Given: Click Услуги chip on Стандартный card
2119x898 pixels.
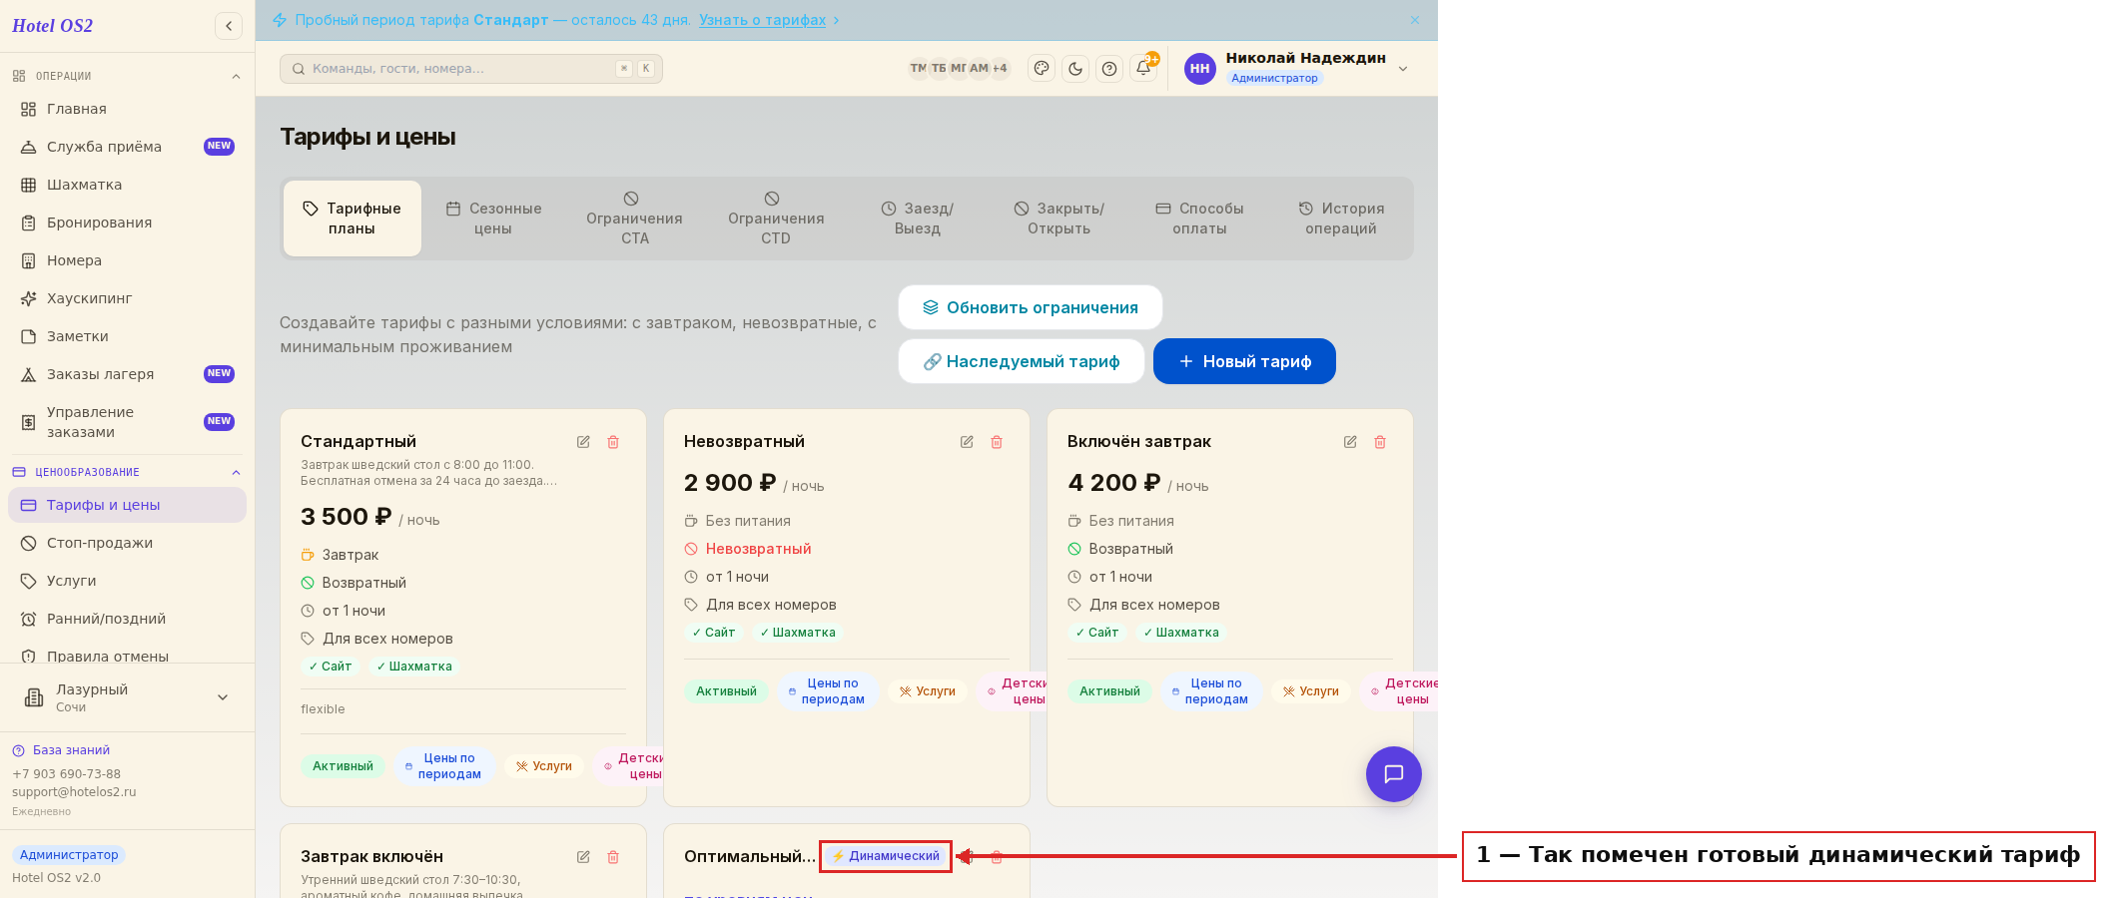Looking at the screenshot, I should pyautogui.click(x=544, y=766).
